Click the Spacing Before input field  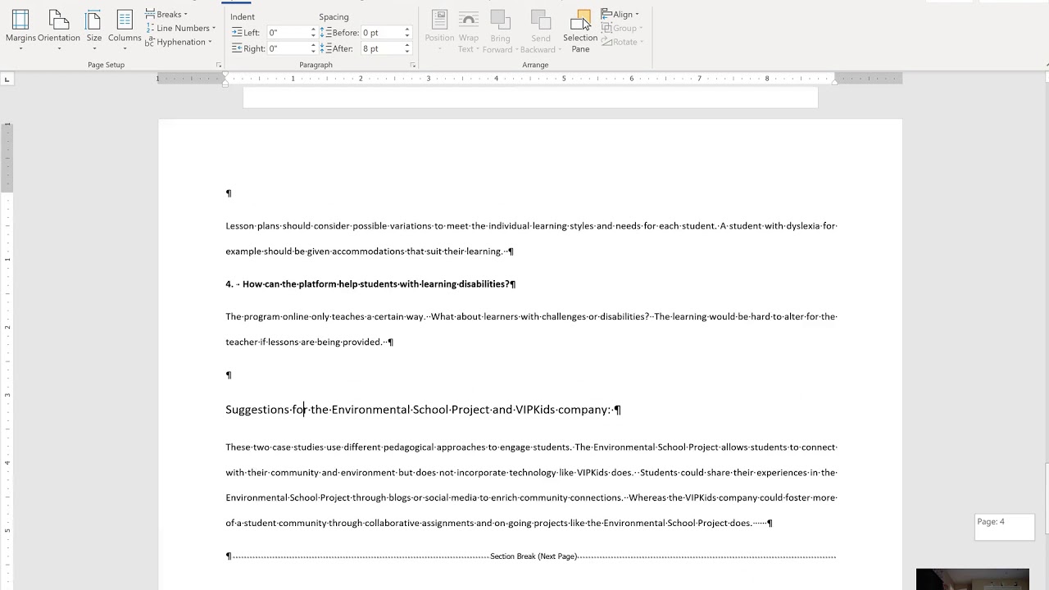point(381,32)
